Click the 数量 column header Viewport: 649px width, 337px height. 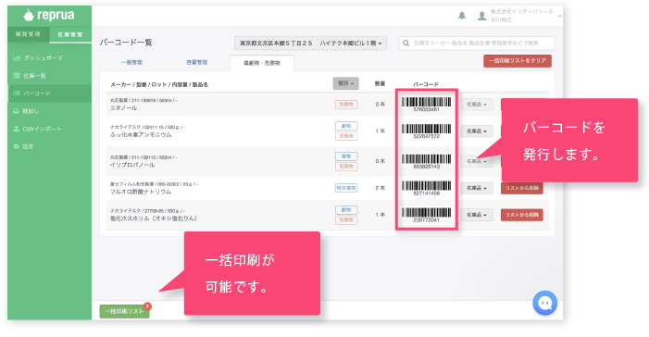pos(380,83)
